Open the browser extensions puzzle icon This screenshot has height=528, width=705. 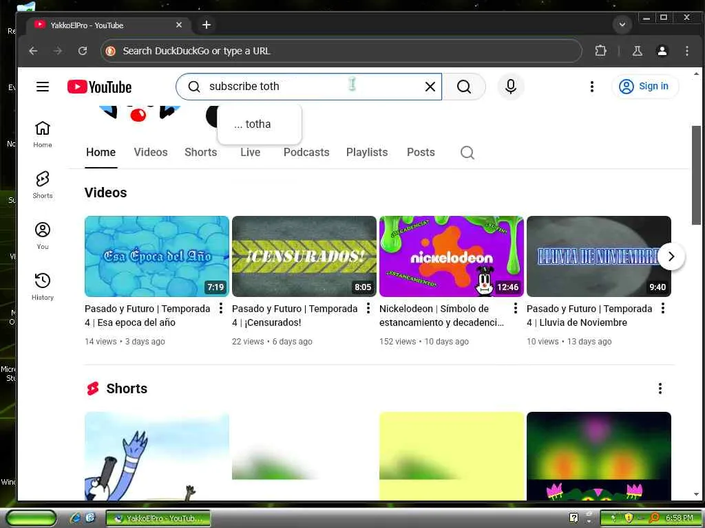pyautogui.click(x=600, y=51)
